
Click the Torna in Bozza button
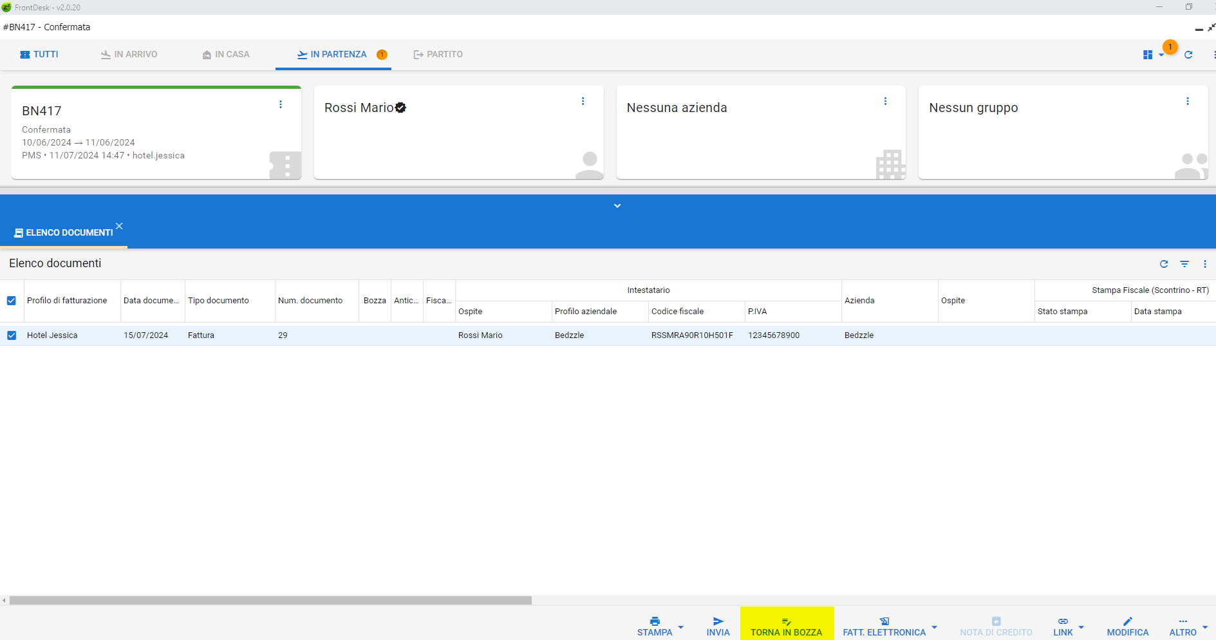(x=787, y=626)
